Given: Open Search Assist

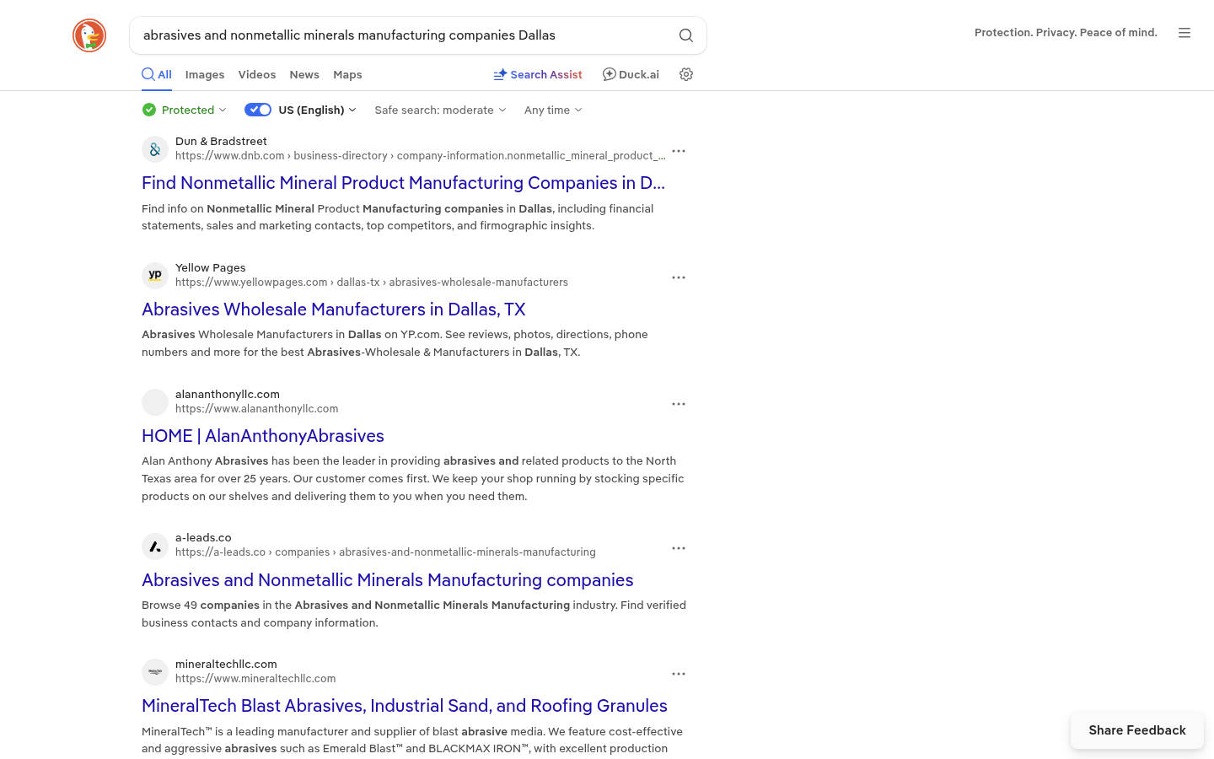Looking at the screenshot, I should (x=538, y=74).
